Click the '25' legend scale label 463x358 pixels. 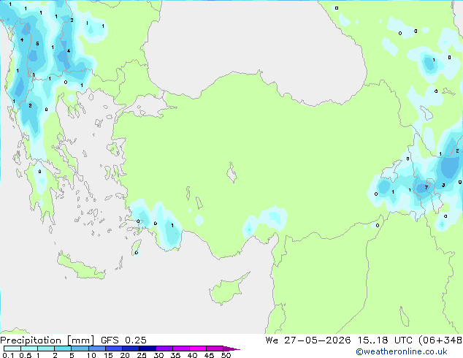coord(142,355)
